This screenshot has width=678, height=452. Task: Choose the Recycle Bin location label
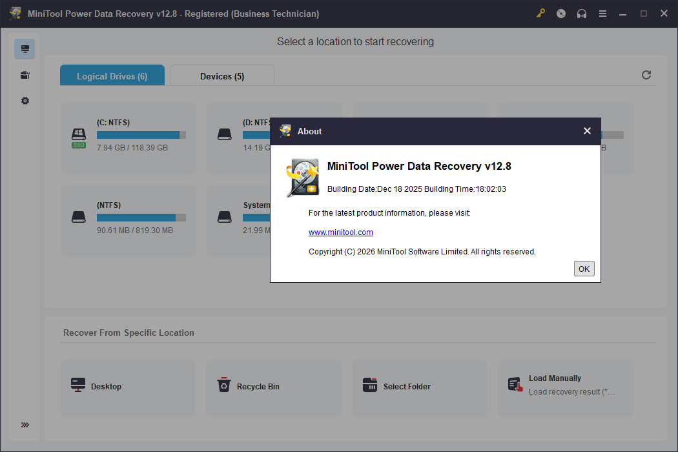(258, 387)
